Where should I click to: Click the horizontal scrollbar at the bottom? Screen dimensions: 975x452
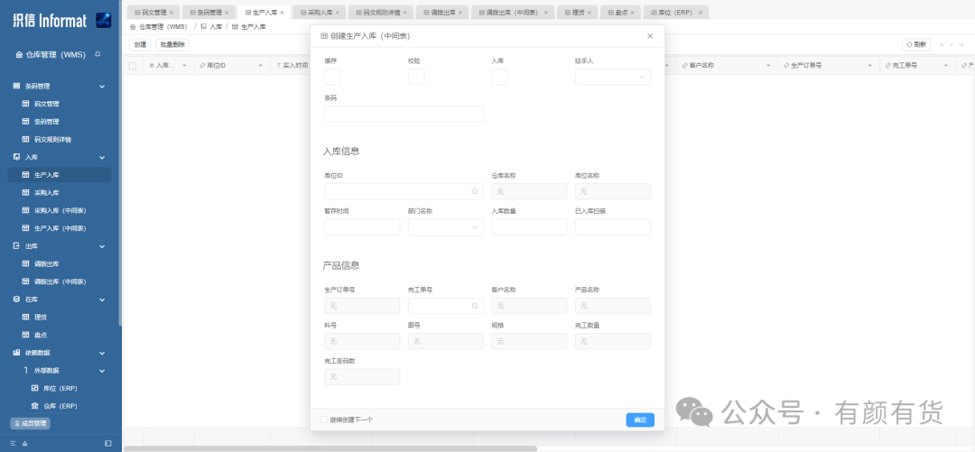[330, 448]
